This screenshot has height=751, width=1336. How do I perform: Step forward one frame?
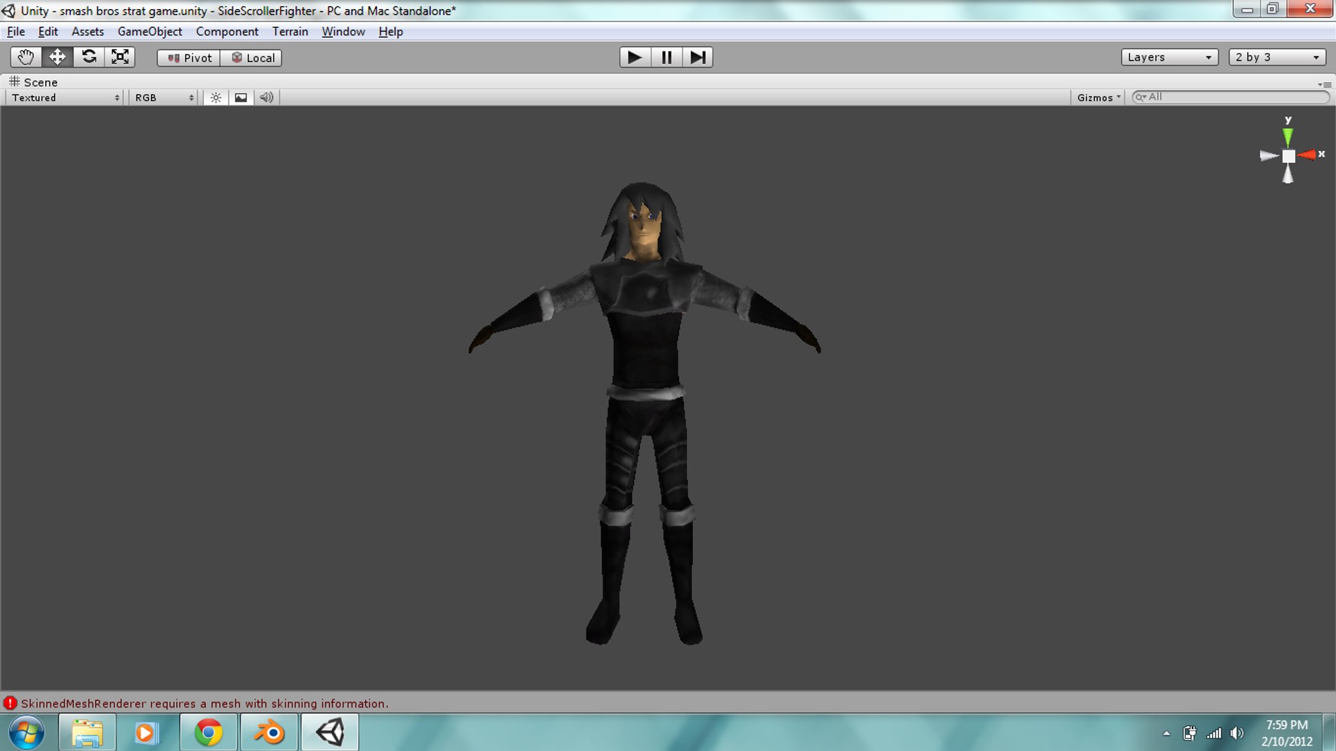(x=698, y=57)
